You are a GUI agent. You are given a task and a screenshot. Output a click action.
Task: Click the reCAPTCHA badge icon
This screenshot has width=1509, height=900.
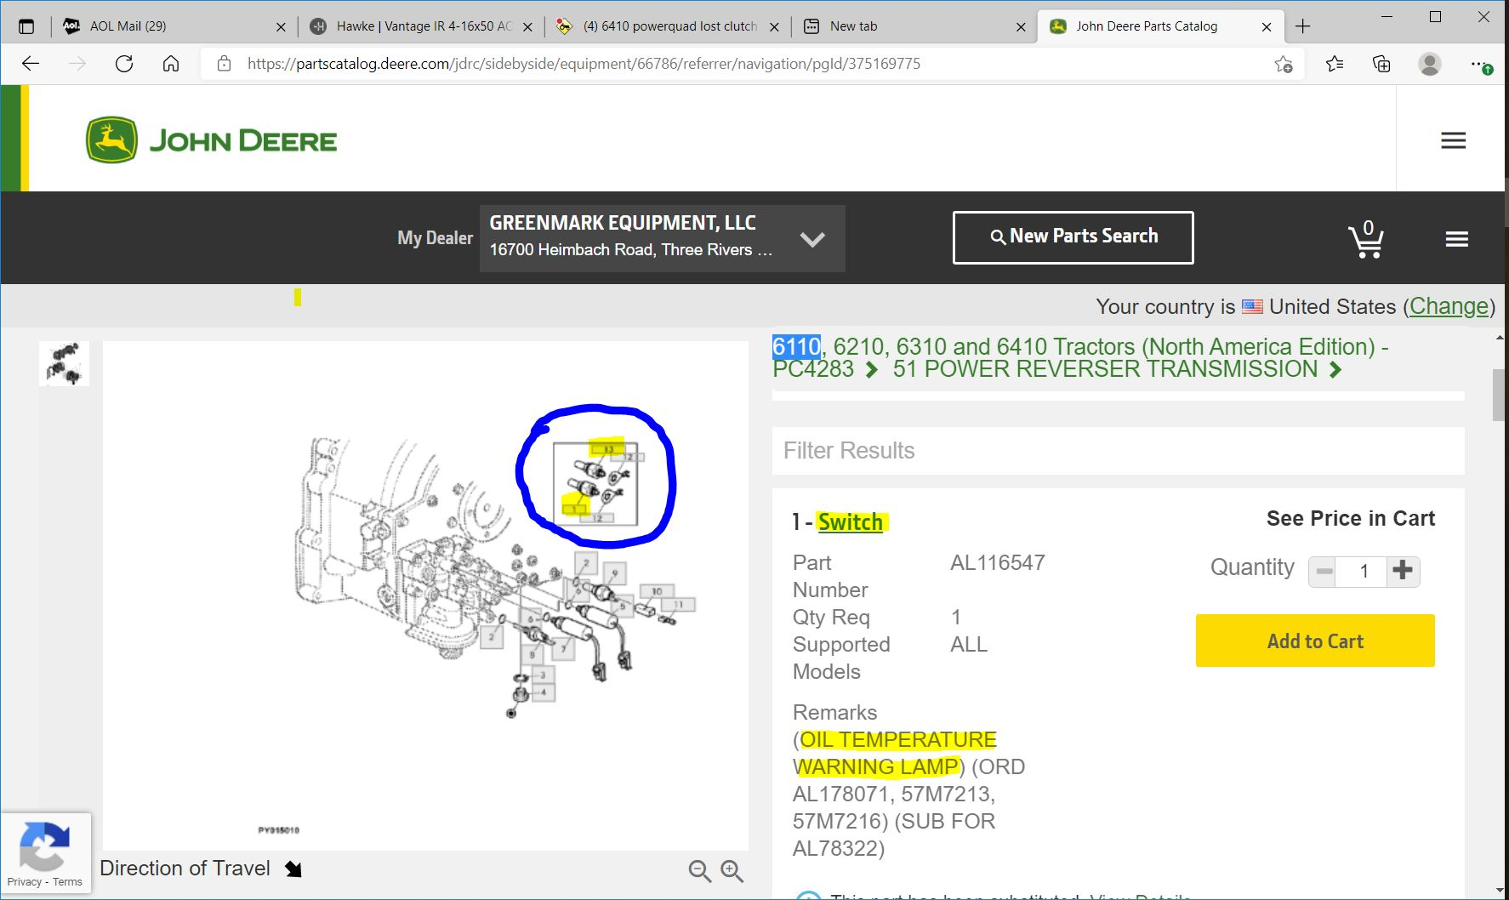(44, 845)
